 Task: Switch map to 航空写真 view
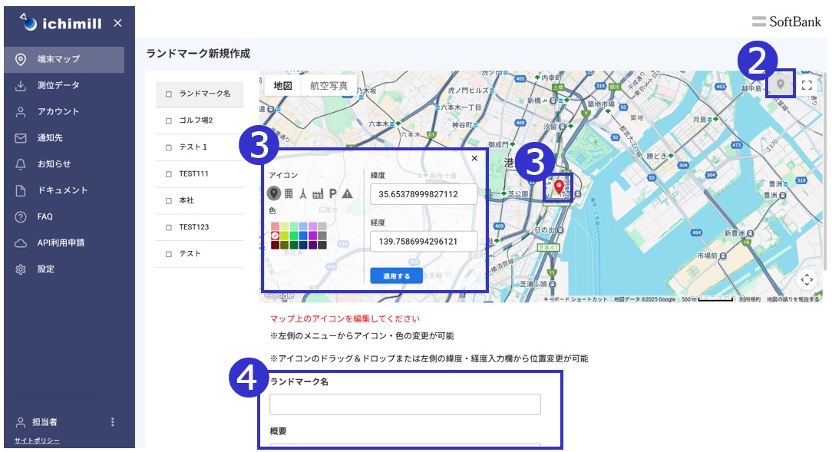pos(329,86)
